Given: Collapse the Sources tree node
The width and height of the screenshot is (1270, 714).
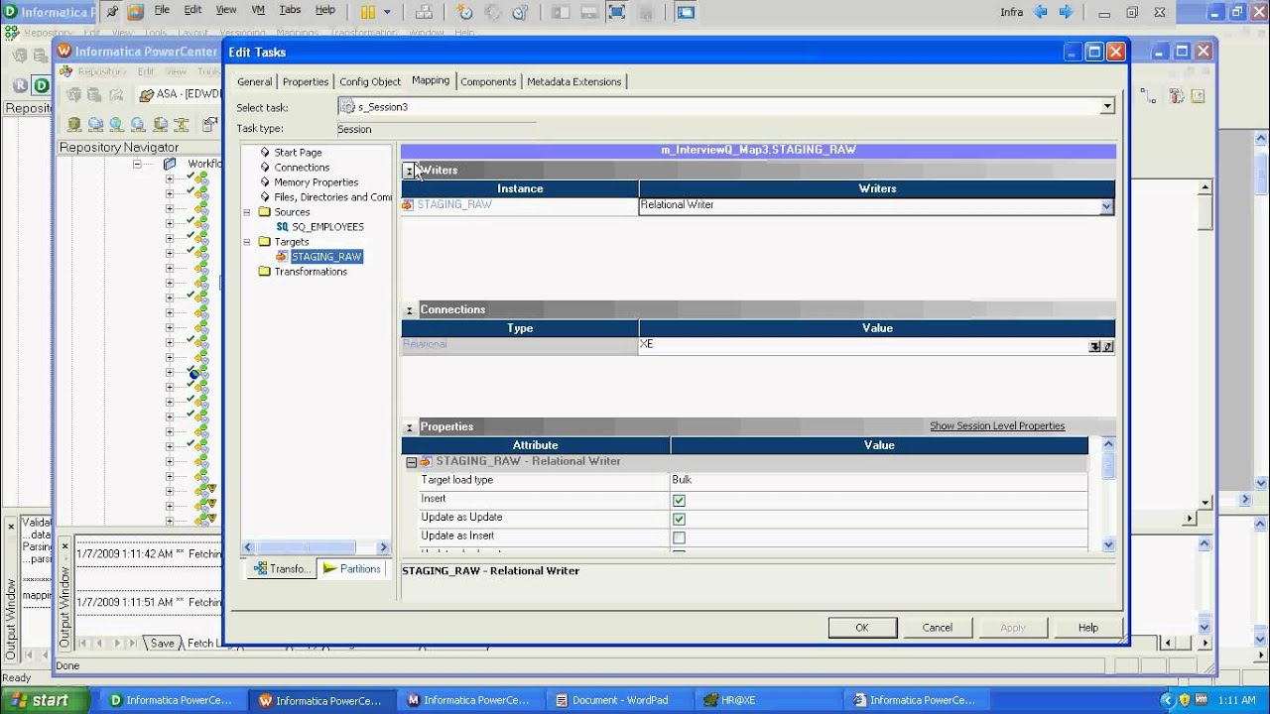Looking at the screenshot, I should click(x=247, y=212).
